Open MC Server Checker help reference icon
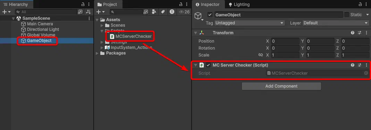The image size is (371, 130). click(x=353, y=65)
